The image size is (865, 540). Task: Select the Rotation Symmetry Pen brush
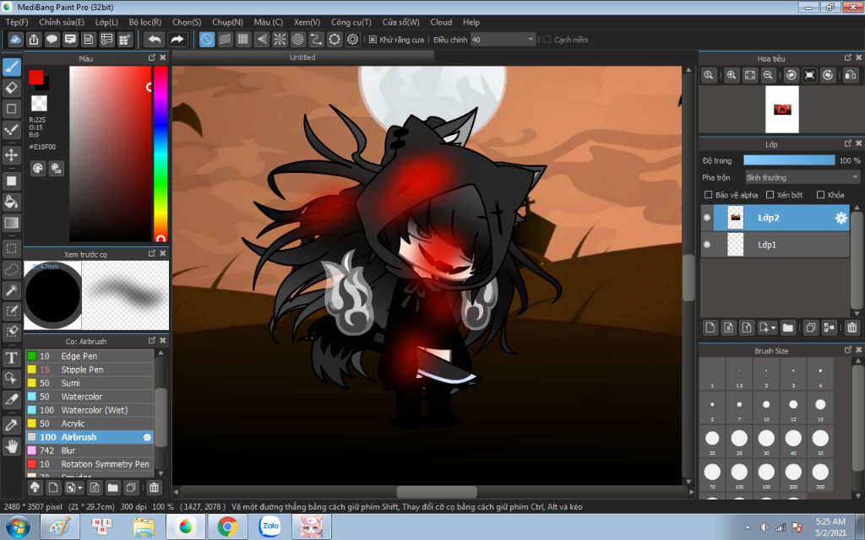point(90,464)
